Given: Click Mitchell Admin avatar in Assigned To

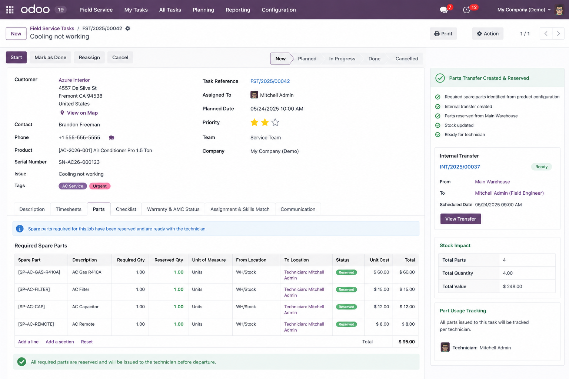Looking at the screenshot, I should [254, 95].
